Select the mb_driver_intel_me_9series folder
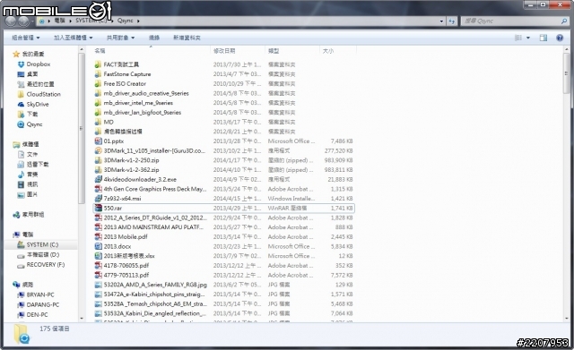Viewport: 574px width, 350px height. click(138, 103)
